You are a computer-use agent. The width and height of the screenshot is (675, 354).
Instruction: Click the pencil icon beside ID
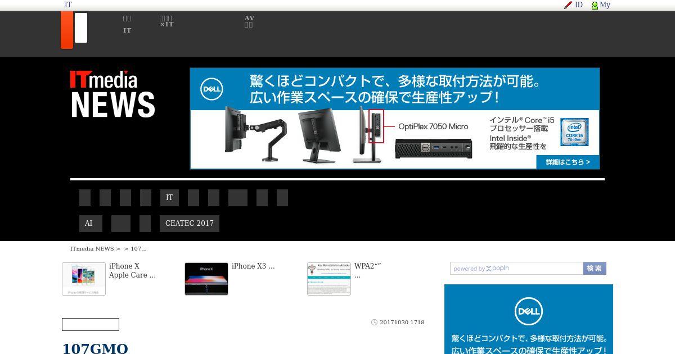tap(568, 5)
